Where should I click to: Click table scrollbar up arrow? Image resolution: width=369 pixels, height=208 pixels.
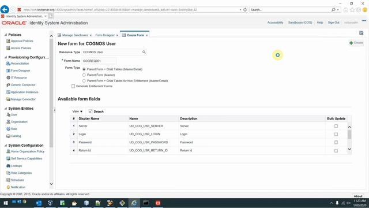(349, 127)
